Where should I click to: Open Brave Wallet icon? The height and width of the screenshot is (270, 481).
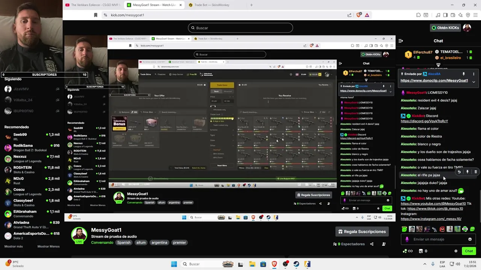coord(453,15)
